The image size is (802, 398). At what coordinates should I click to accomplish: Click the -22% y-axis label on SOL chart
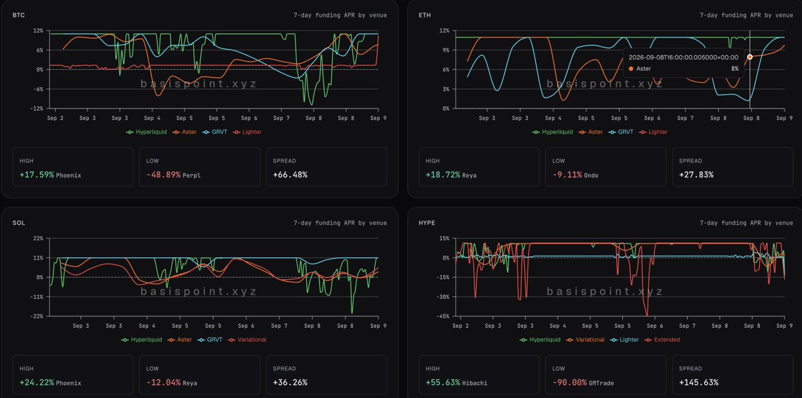pyautogui.click(x=36, y=316)
